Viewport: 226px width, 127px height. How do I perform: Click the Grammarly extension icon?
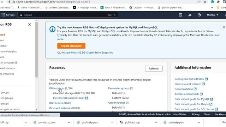coord(212,2)
